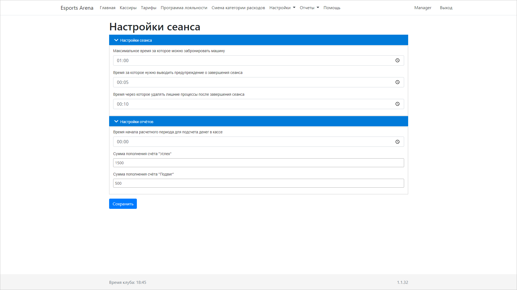Select the 1500 value in Успех amount field
This screenshot has width=517, height=290.
tap(258, 163)
